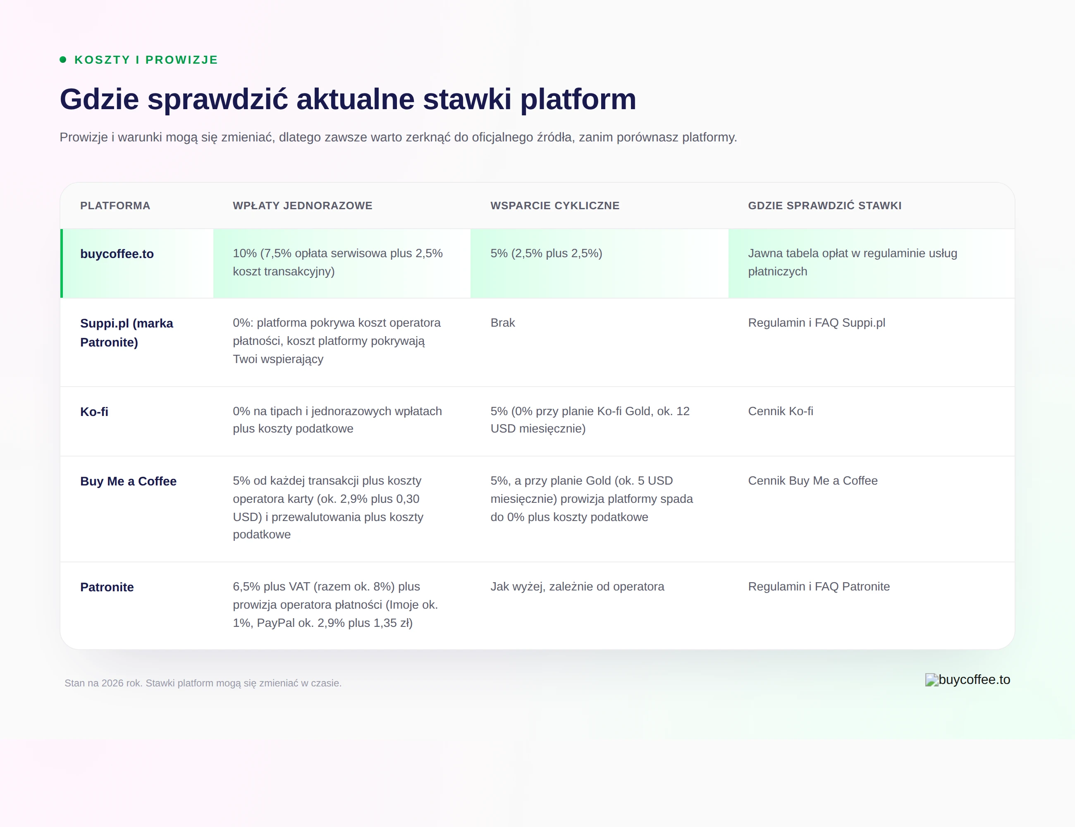Click the subtitle starting "Prowizje i warunki mogą się zmieniać"
This screenshot has width=1075, height=827.
[x=398, y=137]
